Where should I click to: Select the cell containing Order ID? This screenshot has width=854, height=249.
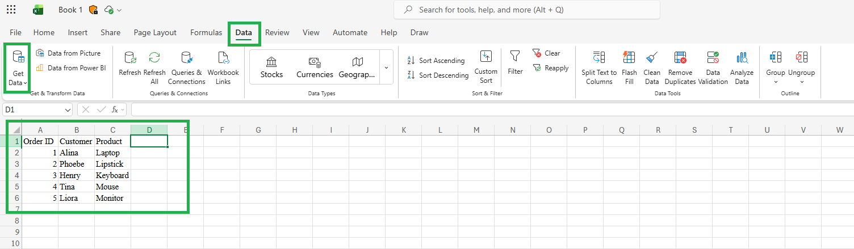click(40, 141)
